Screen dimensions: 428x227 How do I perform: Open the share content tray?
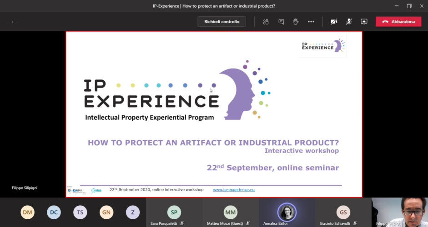364,21
